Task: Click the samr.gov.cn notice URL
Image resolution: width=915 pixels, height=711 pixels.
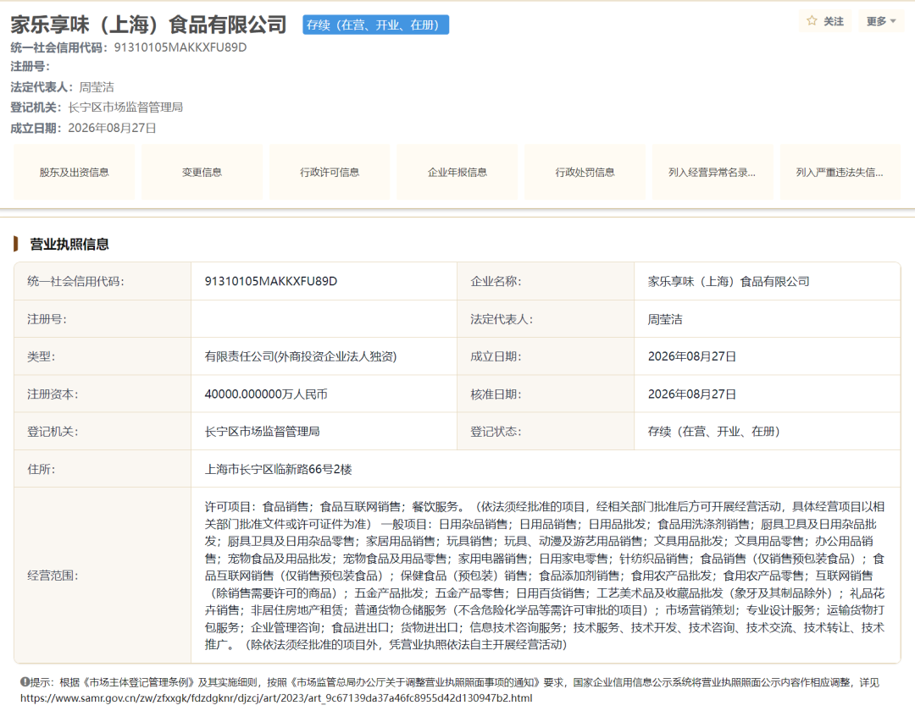Action: click(276, 697)
